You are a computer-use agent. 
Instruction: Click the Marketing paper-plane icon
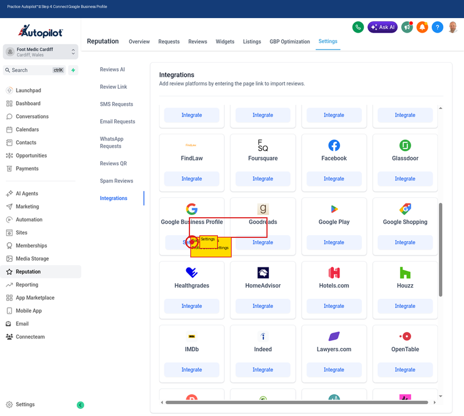[x=9, y=207]
